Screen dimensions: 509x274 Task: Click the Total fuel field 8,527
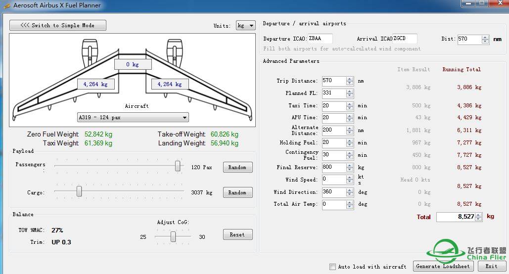pyautogui.click(x=456, y=217)
